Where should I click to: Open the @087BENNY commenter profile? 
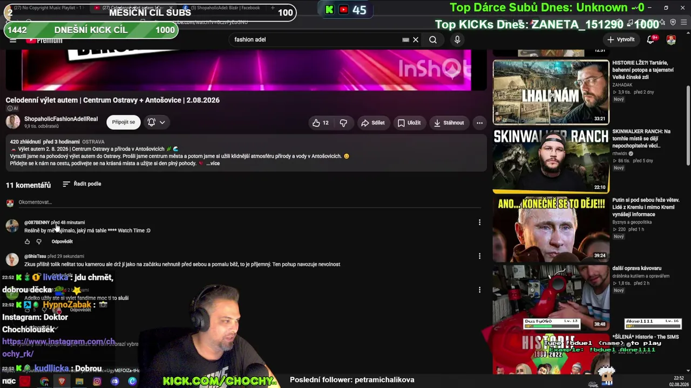click(x=37, y=223)
